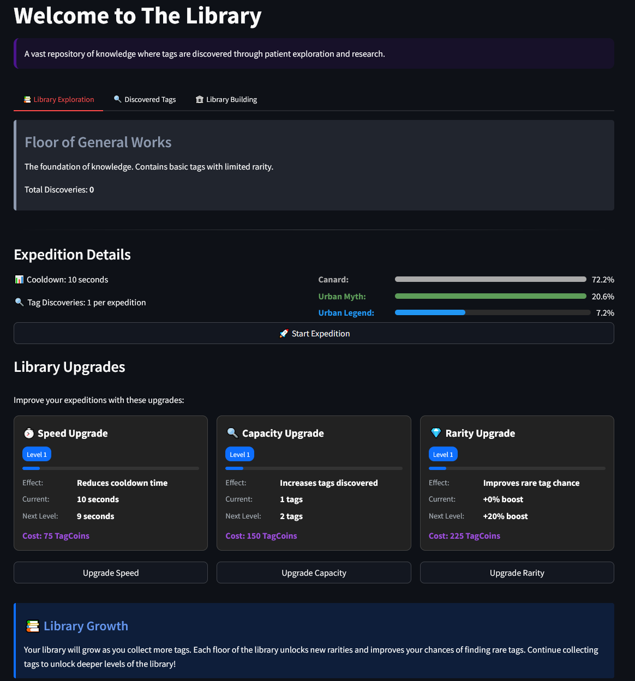Click the magnifier icon beside Tag Discoveries
The width and height of the screenshot is (635, 681).
click(19, 303)
